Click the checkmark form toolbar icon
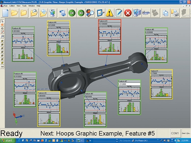 click(100, 13)
